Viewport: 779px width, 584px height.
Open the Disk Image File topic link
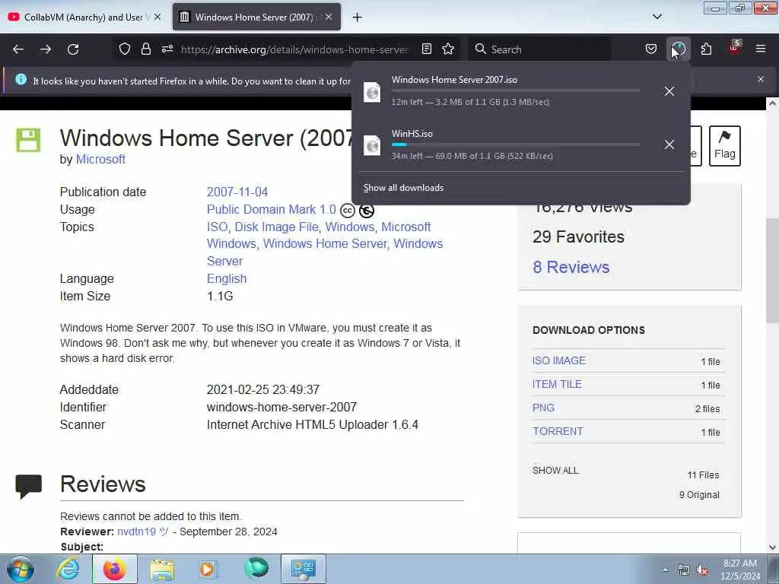click(276, 227)
